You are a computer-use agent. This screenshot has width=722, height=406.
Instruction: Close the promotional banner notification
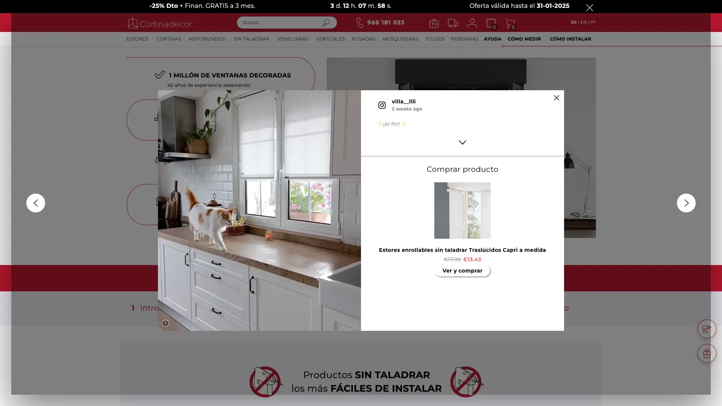(x=589, y=6)
